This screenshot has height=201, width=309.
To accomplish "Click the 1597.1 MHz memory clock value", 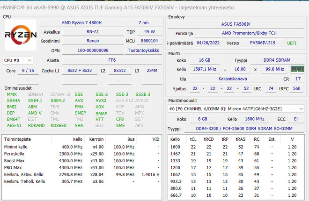I will (205, 69).
